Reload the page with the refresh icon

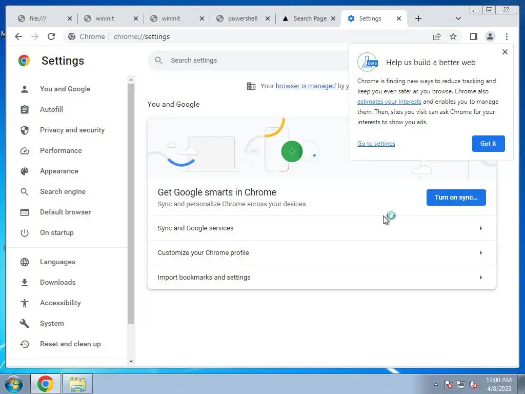[x=51, y=36]
